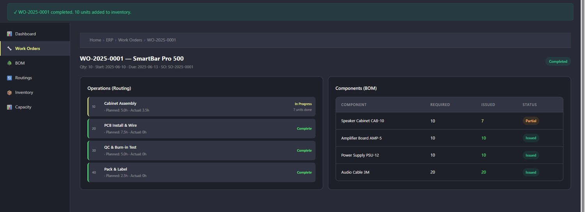Click the Inventory box icon
585x212 pixels.
pos(9,92)
